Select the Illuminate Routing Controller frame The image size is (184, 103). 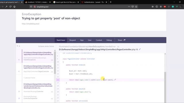35,88
